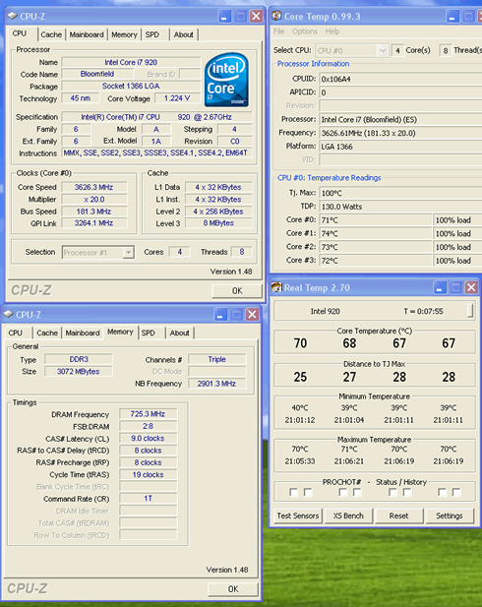Image resolution: width=482 pixels, height=607 pixels.
Task: Open the SPD tab in the lower CPU-Z window
Action: point(149,333)
